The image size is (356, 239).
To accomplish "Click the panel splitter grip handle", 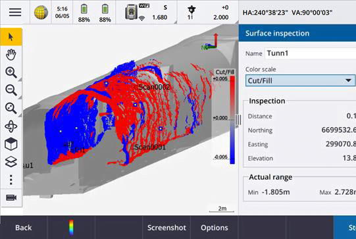I will [x=238, y=120].
